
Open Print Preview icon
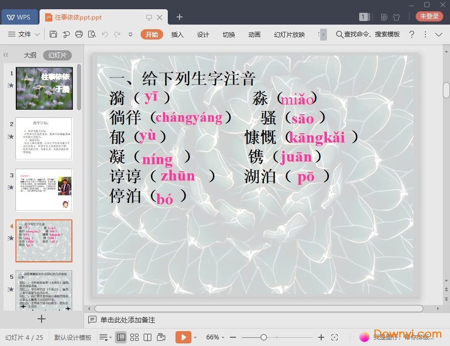pos(92,34)
